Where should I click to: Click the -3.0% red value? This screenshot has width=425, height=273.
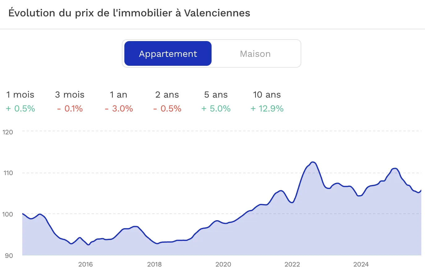118,109
